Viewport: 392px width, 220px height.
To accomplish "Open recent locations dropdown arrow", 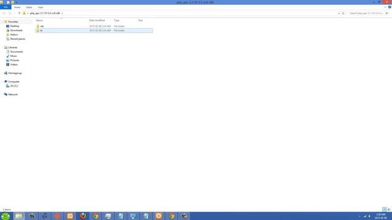I will pyautogui.click(x=15, y=13).
